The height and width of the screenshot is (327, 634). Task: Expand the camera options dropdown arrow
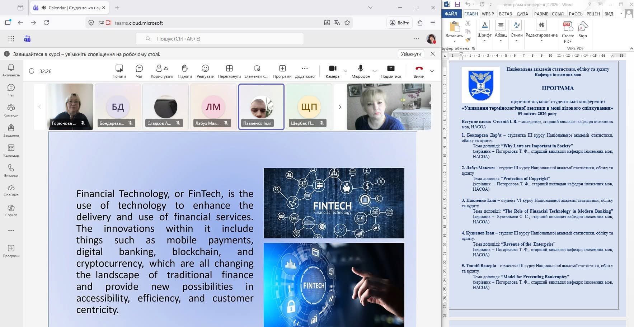point(346,71)
